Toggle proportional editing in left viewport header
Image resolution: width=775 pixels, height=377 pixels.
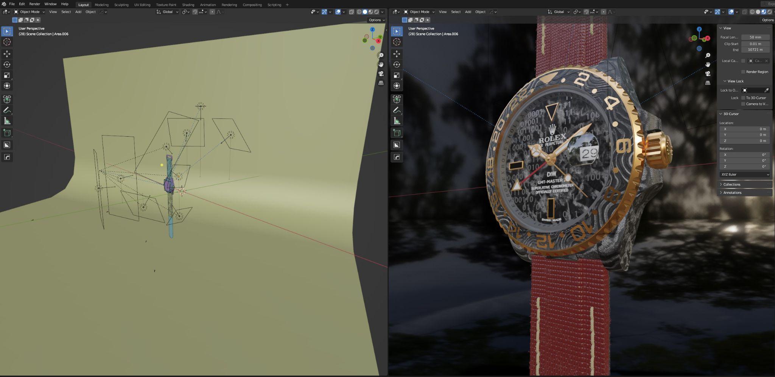point(212,12)
